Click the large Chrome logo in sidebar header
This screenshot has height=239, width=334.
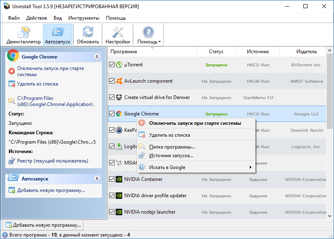pos(13,55)
